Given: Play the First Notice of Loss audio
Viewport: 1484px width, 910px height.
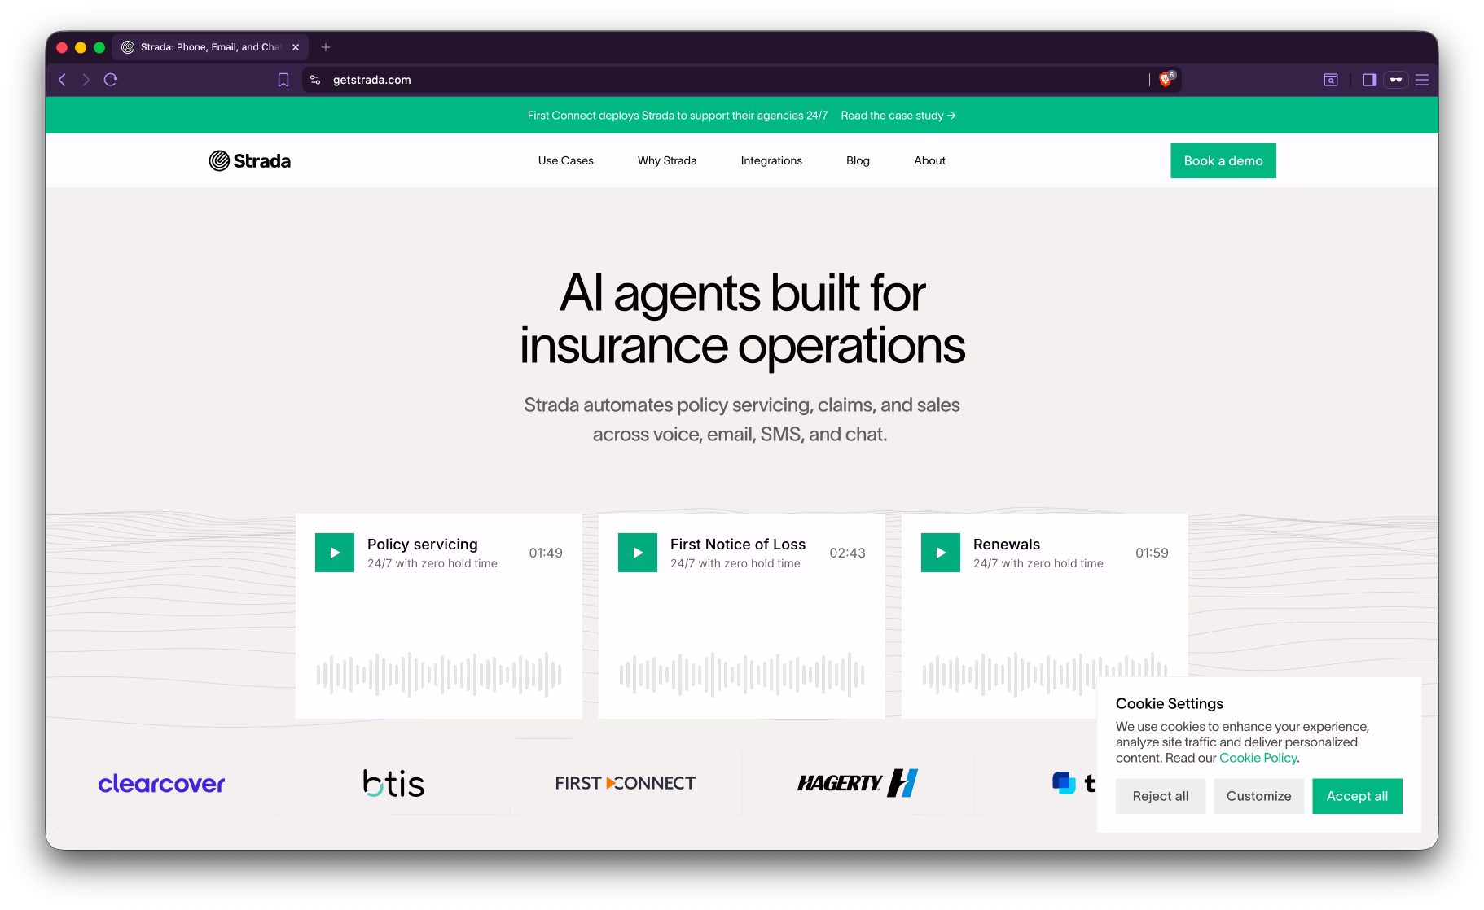Looking at the screenshot, I should (x=638, y=553).
